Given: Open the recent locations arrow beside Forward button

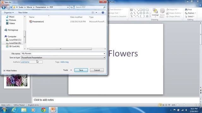Looking at the screenshot, I should [x=11, y=7].
